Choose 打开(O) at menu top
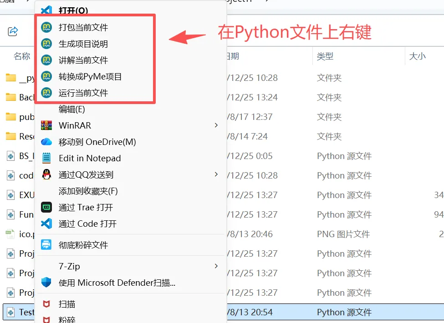This screenshot has width=444, height=323. pyautogui.click(x=73, y=10)
